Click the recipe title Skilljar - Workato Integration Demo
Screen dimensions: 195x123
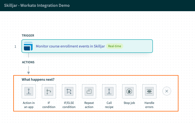[x=37, y=5]
